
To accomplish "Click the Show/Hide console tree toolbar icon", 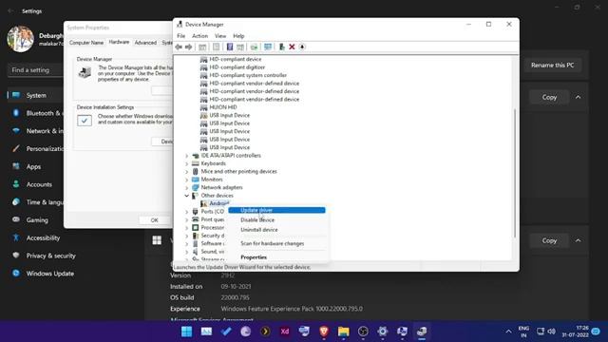I will pyautogui.click(x=202, y=47).
